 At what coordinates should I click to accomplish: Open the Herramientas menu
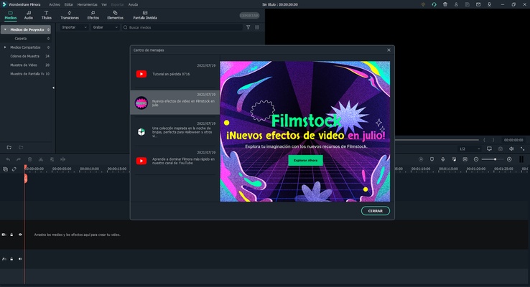(x=87, y=5)
